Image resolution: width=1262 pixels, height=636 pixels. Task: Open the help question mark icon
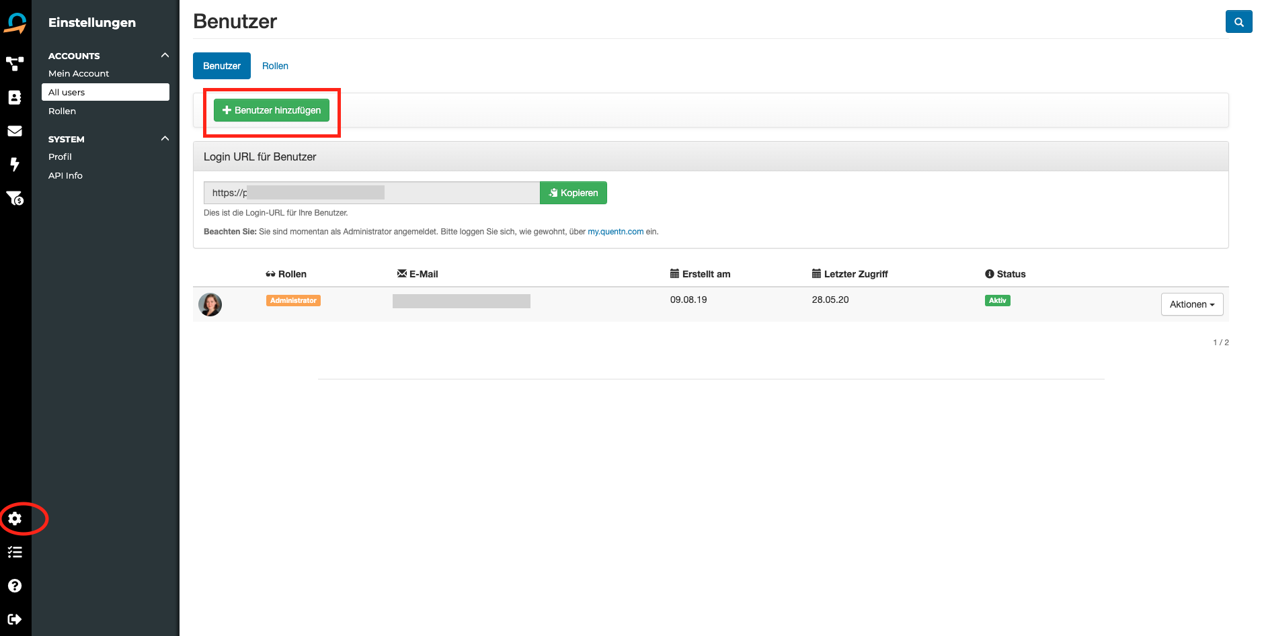click(15, 586)
